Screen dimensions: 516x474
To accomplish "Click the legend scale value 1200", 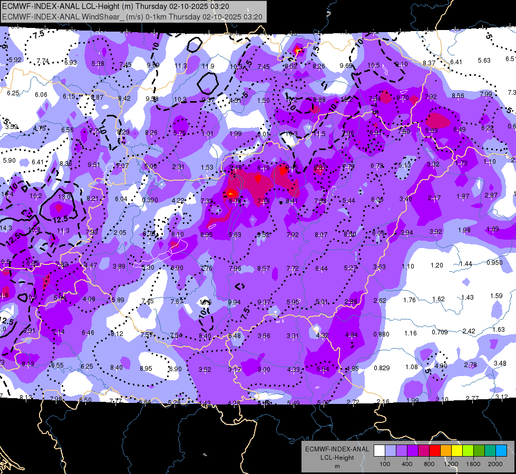I will click(451, 464).
